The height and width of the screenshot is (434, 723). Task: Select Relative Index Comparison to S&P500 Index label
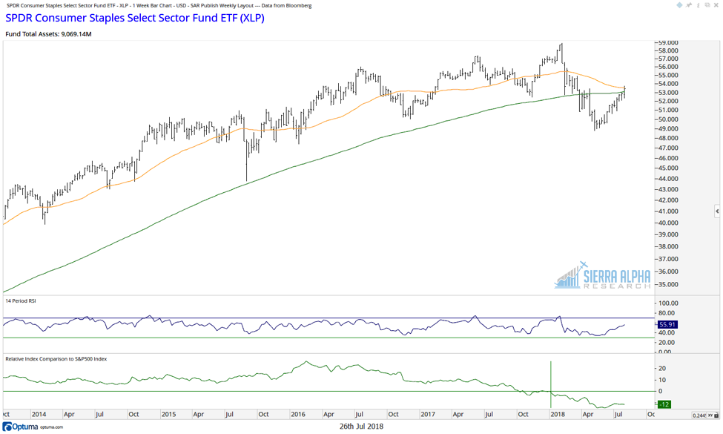(x=56, y=359)
